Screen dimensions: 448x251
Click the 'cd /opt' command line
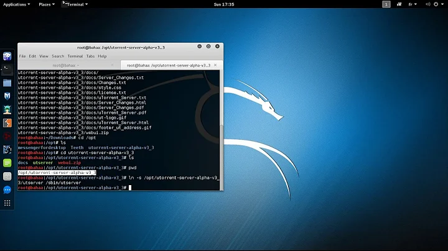tap(57, 137)
